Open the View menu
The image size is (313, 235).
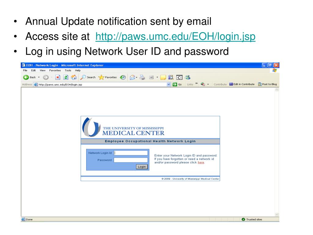(42, 71)
